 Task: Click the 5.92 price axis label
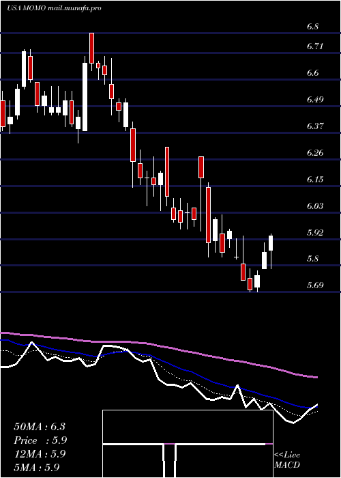click(315, 232)
